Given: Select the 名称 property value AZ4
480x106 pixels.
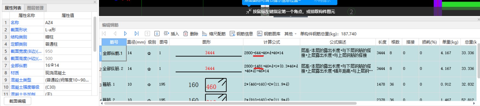Looking at the screenshot, I should coord(68,22).
